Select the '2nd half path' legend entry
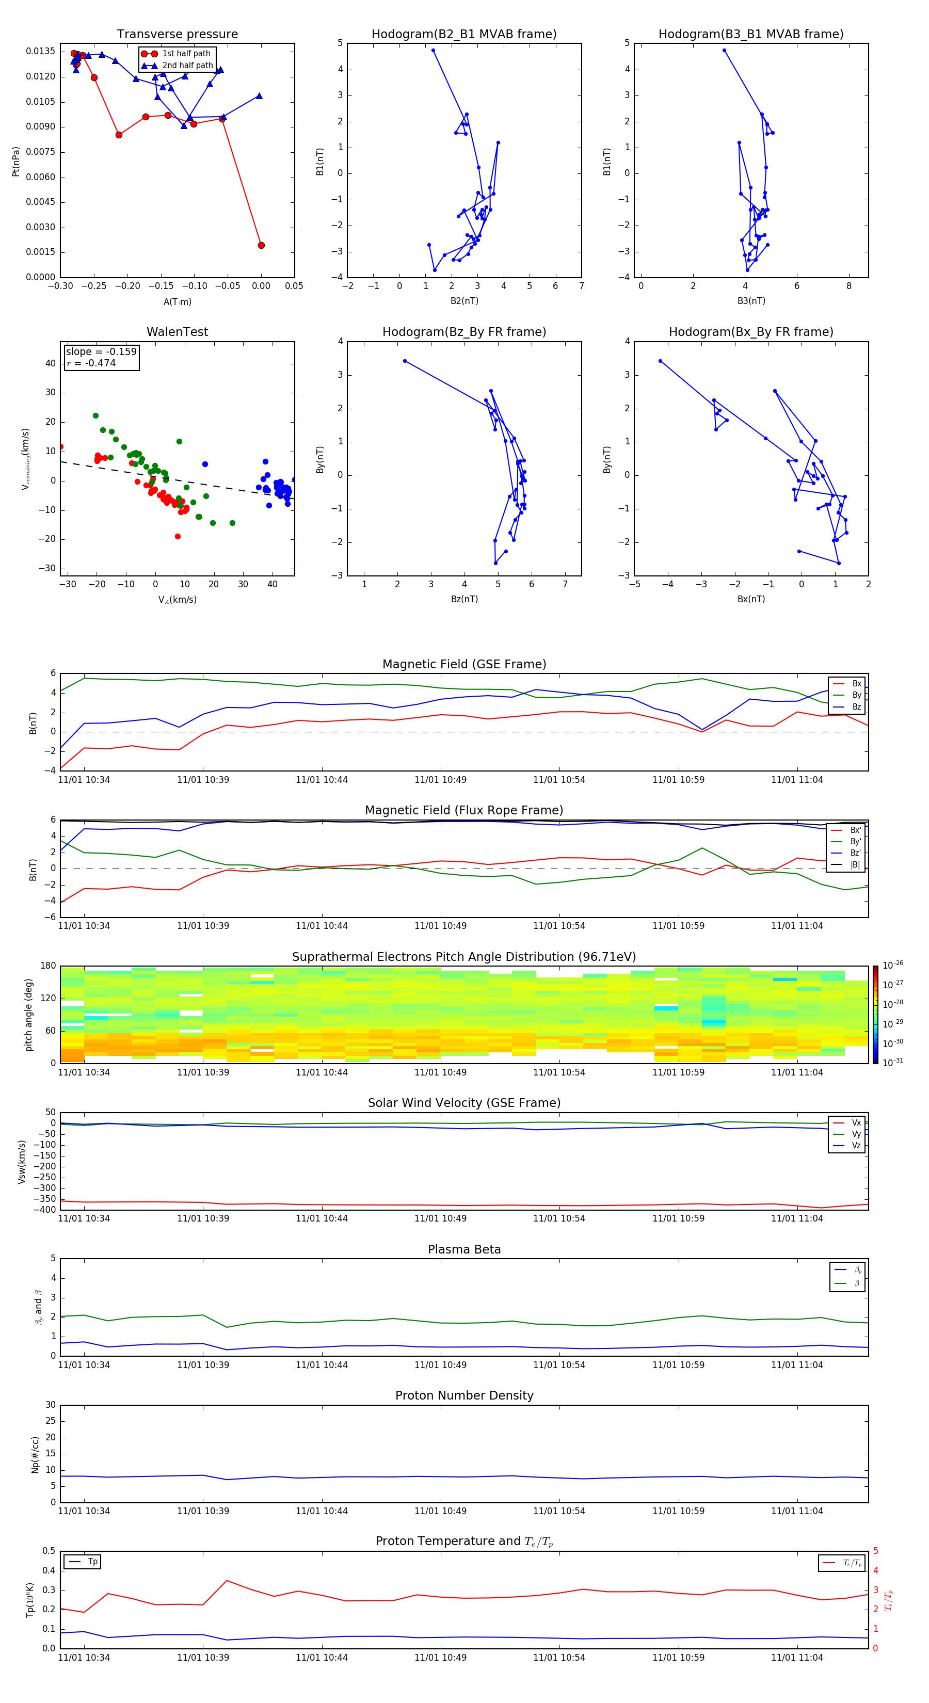929x1703 pixels. click(x=177, y=66)
